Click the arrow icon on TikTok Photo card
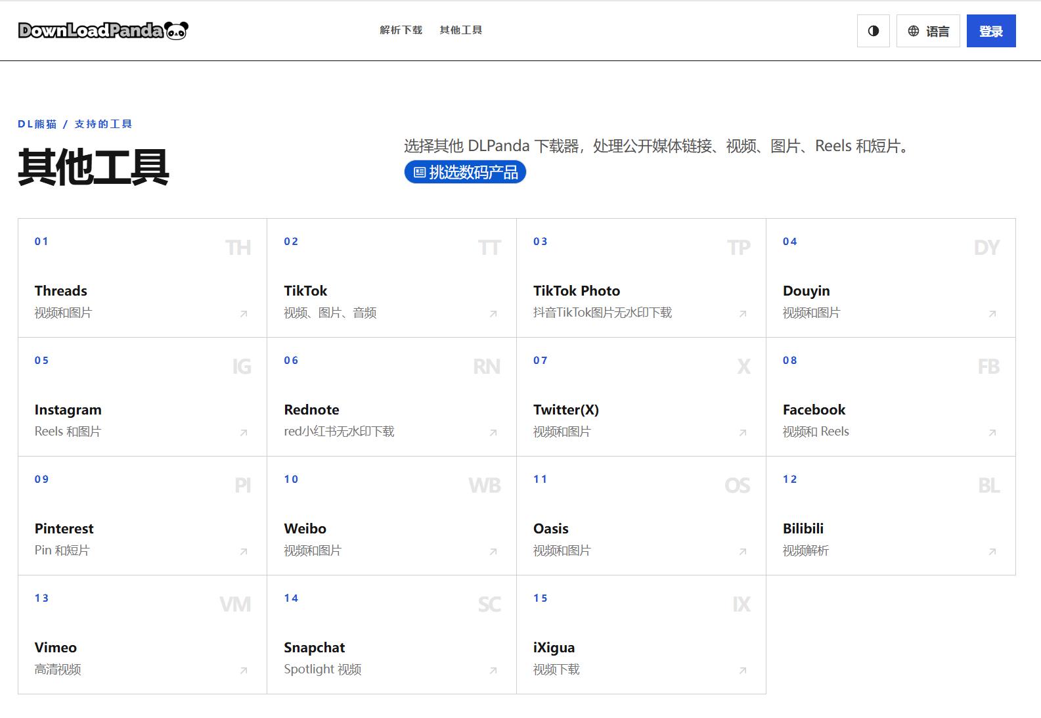This screenshot has width=1041, height=718. (743, 314)
